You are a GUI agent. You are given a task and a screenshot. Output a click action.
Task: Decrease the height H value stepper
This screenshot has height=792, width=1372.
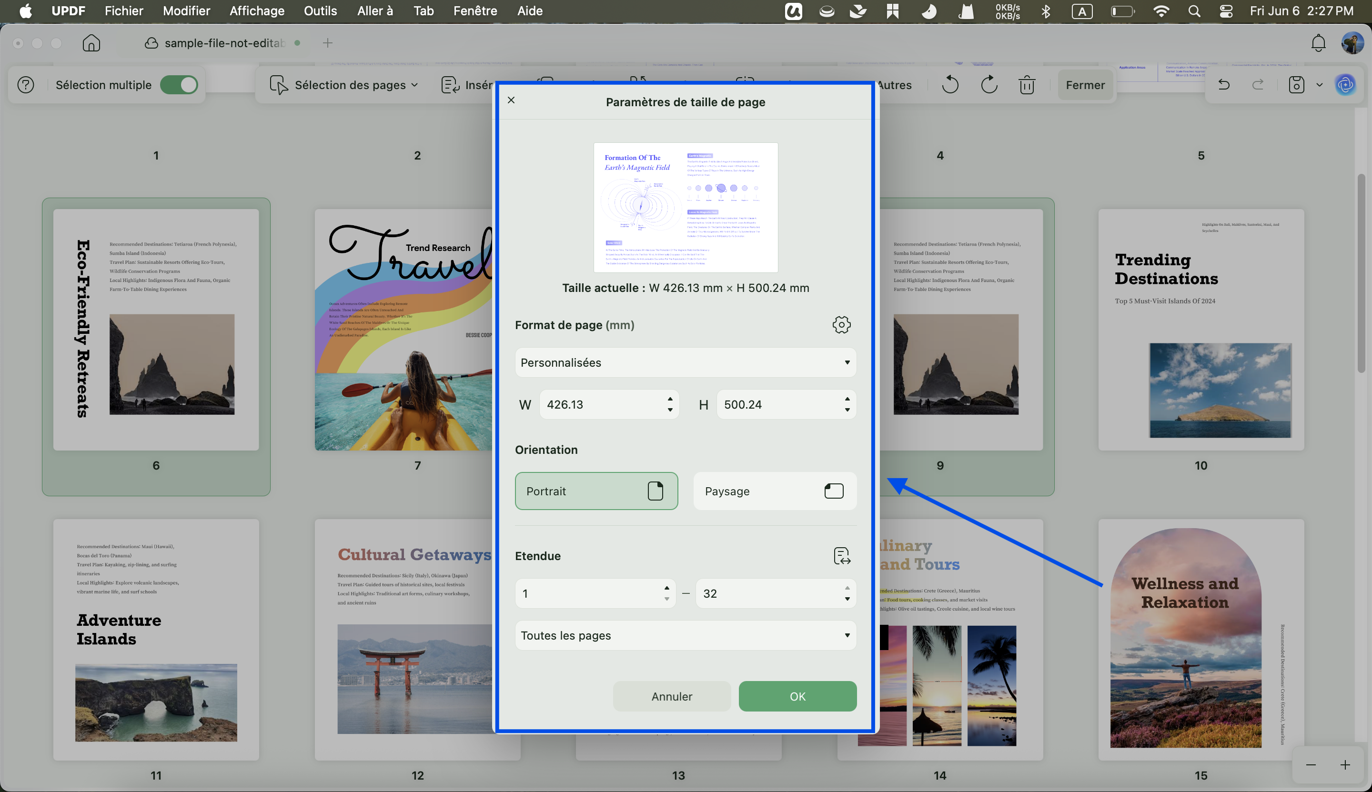847,410
